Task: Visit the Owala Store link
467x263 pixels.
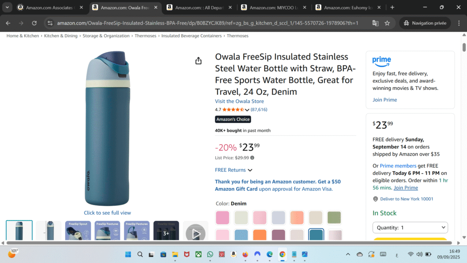Action: point(239,101)
